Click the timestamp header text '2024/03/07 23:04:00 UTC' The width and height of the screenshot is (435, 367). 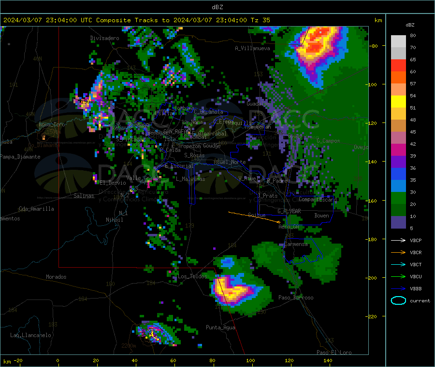48,20
